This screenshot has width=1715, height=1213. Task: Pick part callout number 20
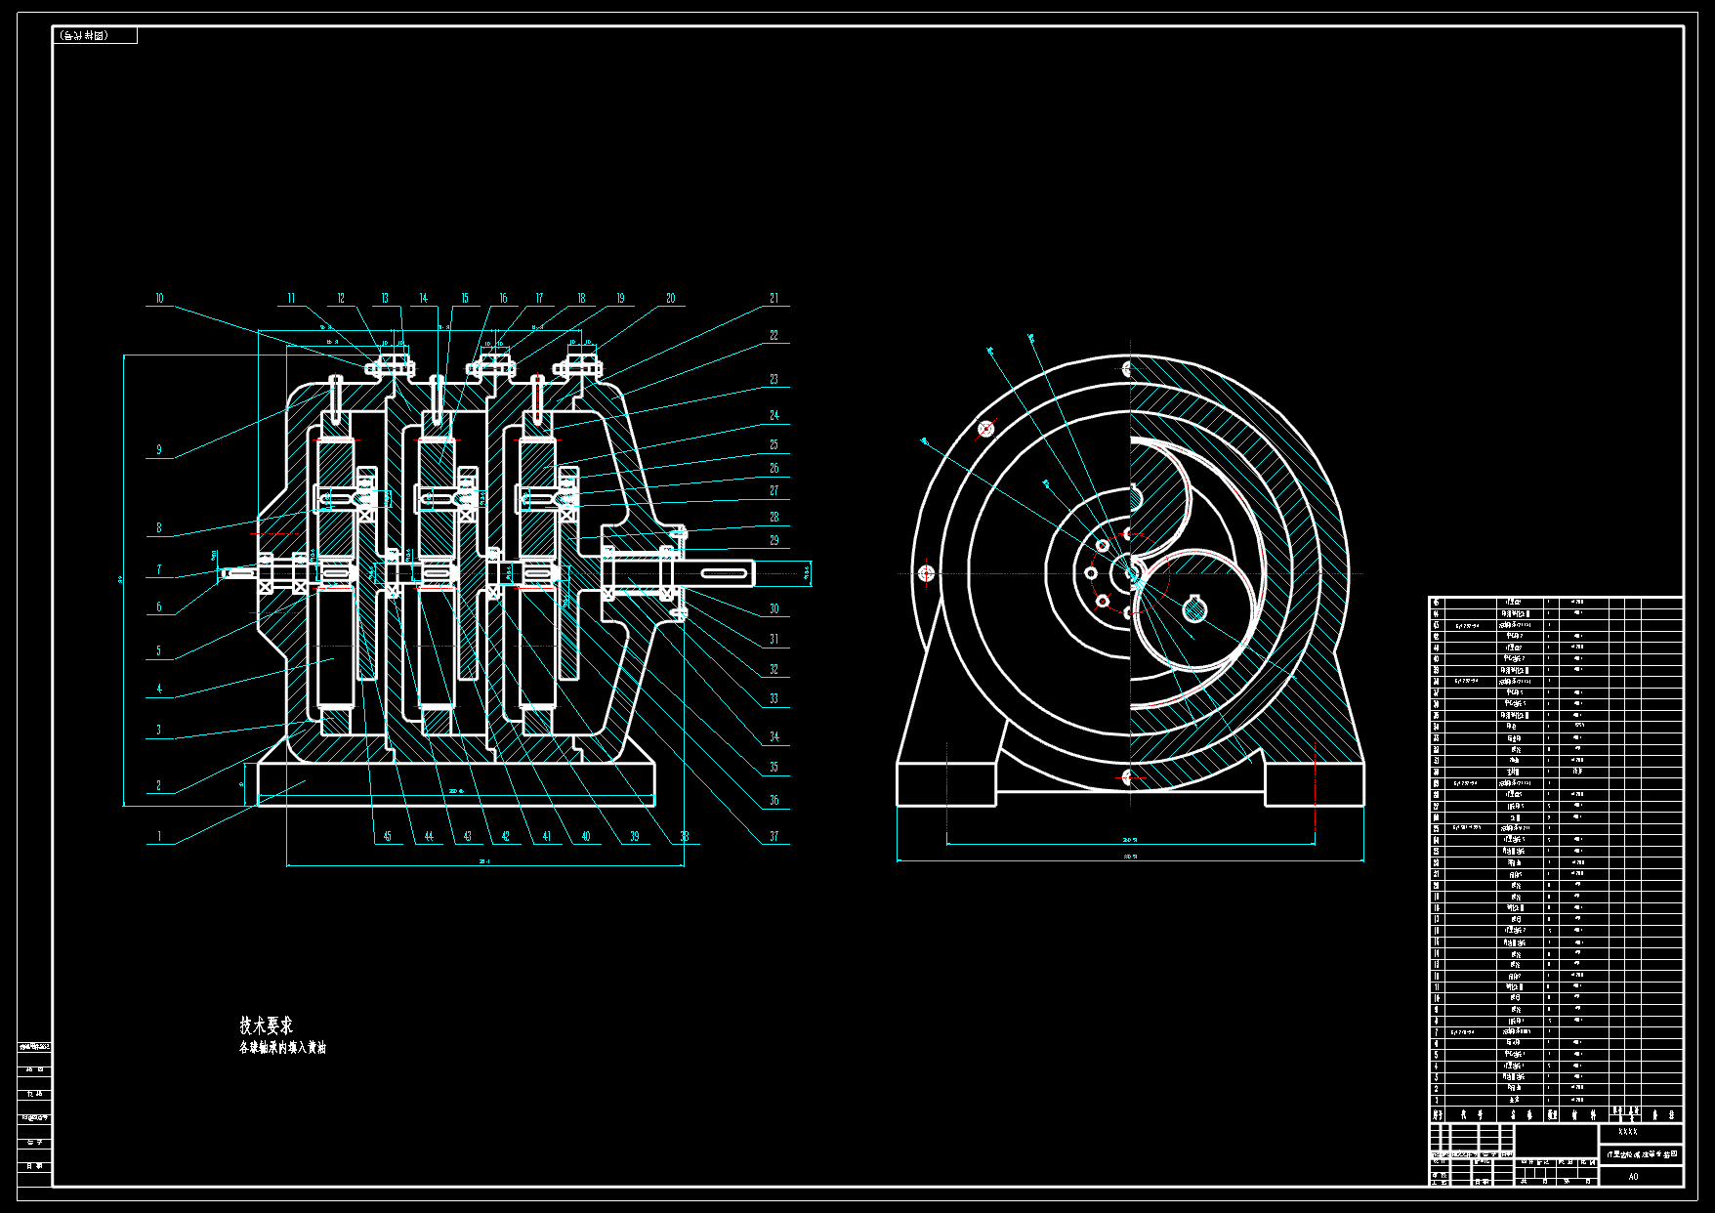[x=670, y=299]
